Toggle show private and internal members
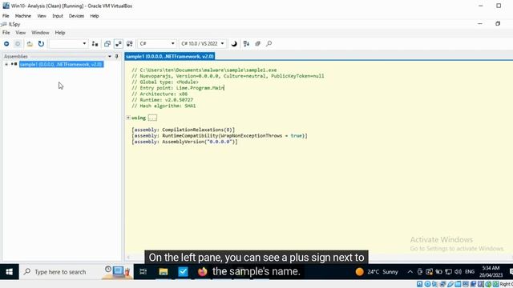The height and width of the screenshot is (288, 513). pyautogui.click(x=119, y=44)
